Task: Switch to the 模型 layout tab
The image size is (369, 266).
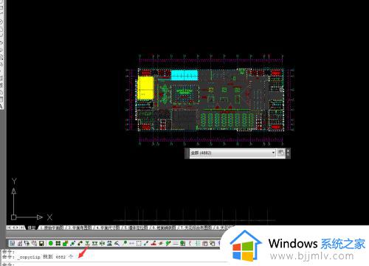Action: (x=32, y=228)
